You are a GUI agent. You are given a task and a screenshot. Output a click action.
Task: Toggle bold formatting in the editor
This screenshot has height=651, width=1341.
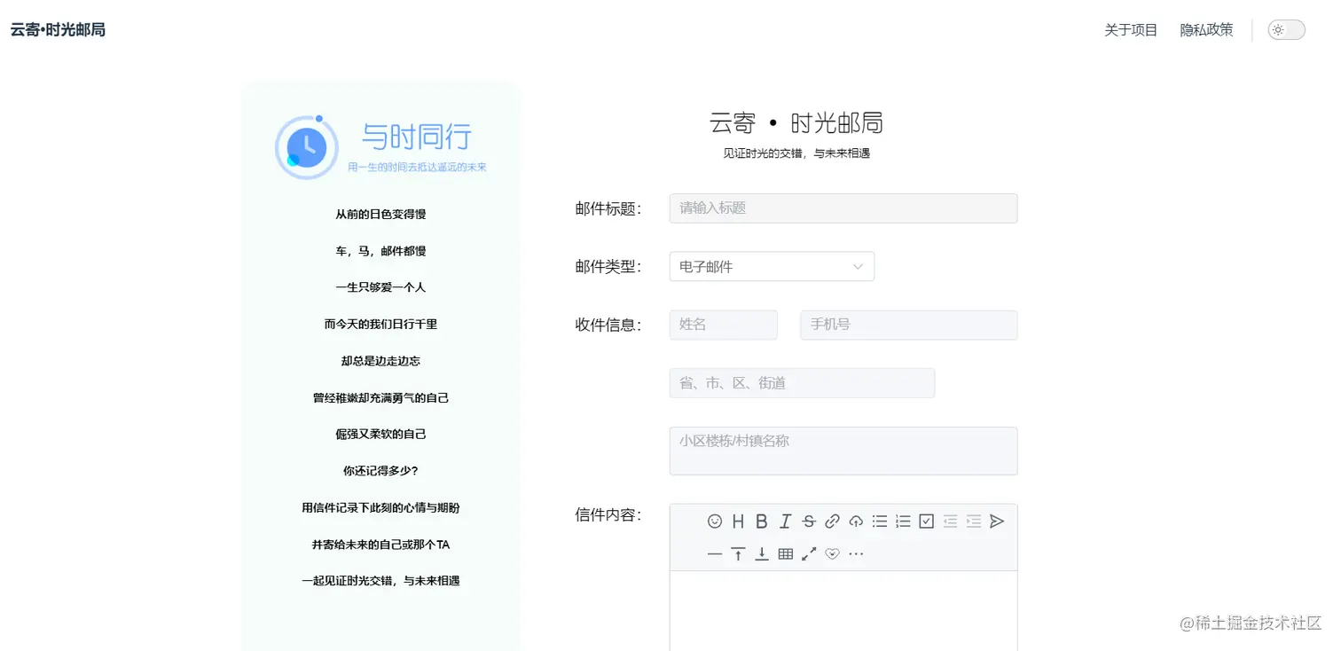(x=762, y=522)
